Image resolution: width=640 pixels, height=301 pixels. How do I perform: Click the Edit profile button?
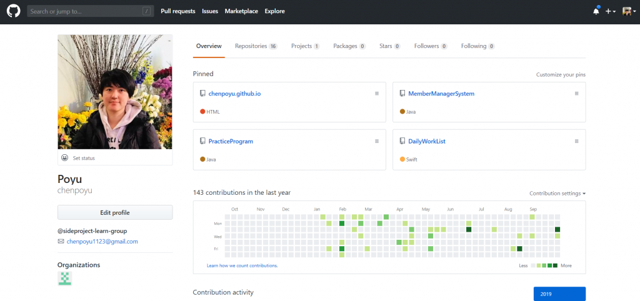[x=115, y=212]
